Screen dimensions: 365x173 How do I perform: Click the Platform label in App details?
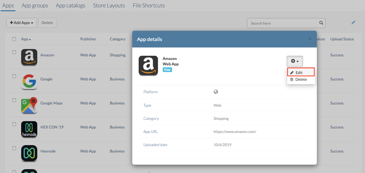click(x=150, y=92)
